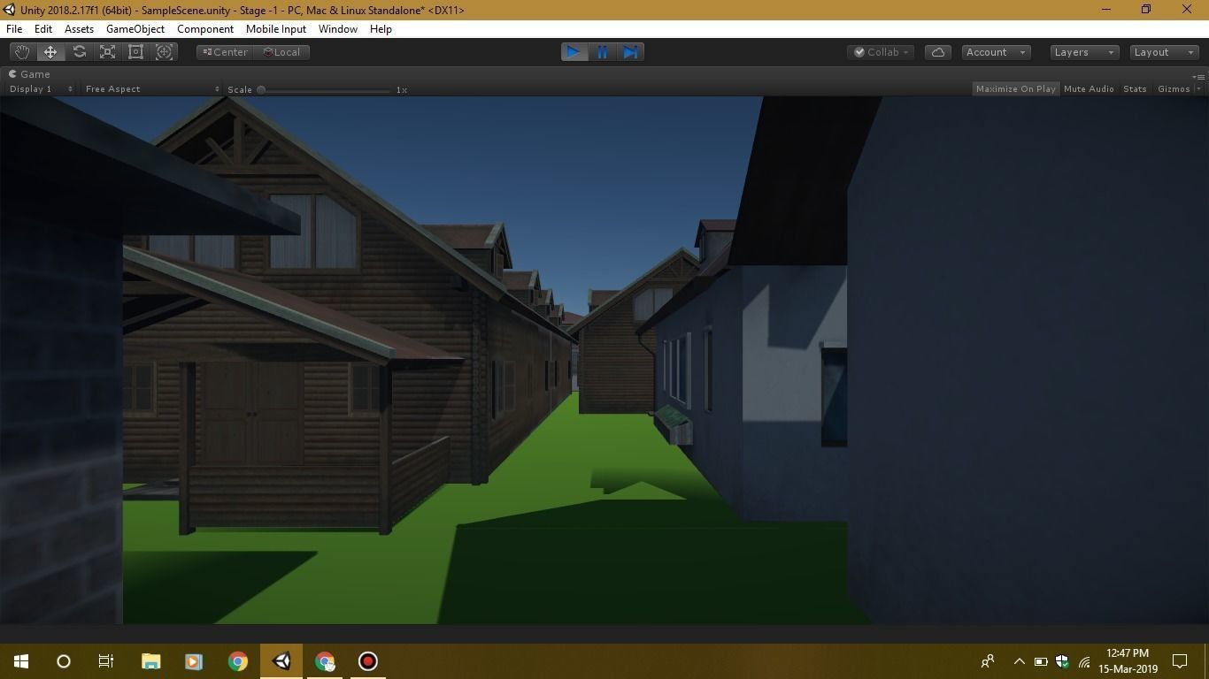This screenshot has width=1209, height=679.
Task: Open media player taskbar icon
Action: (x=194, y=661)
